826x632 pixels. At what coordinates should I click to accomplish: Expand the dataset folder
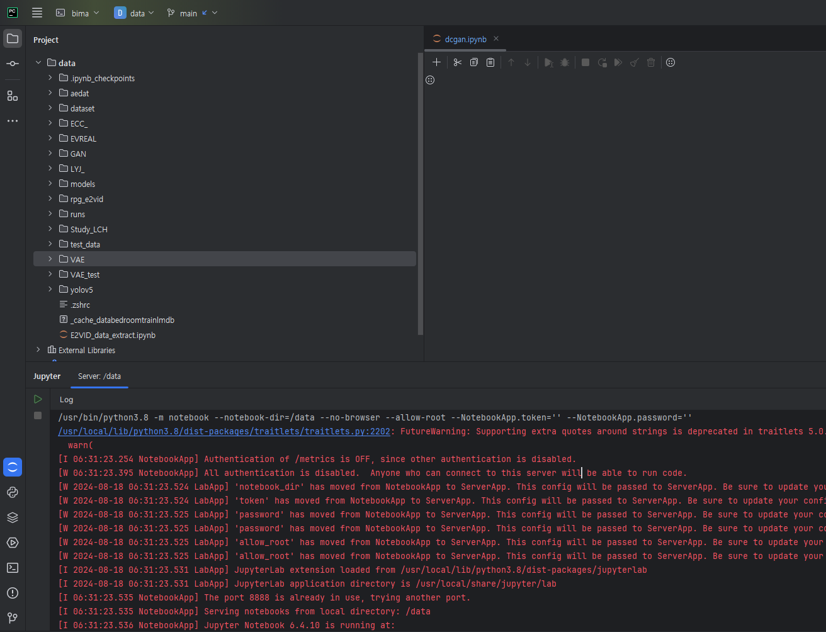pos(50,108)
